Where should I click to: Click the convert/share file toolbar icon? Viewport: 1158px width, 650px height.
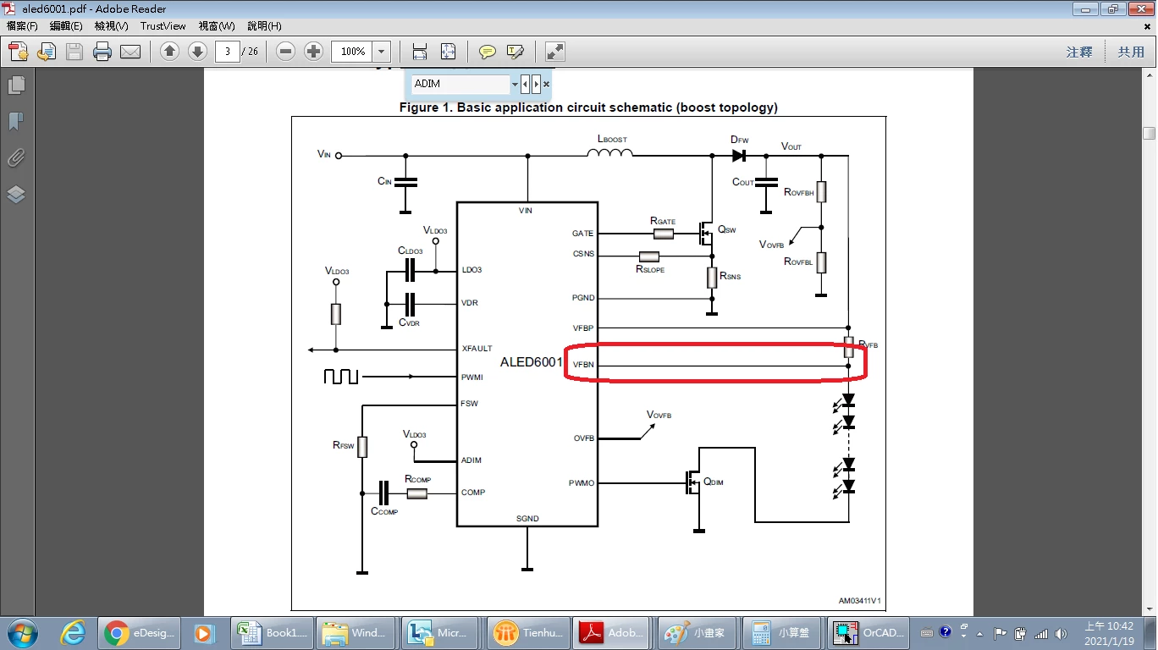tap(47, 52)
